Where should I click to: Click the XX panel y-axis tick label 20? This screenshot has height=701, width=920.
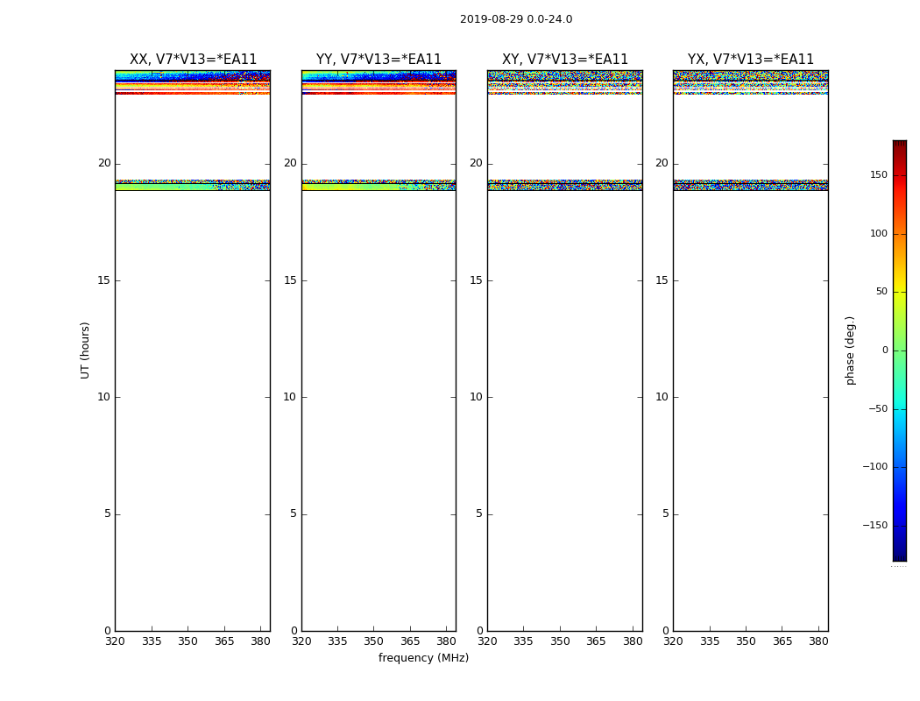(x=104, y=163)
